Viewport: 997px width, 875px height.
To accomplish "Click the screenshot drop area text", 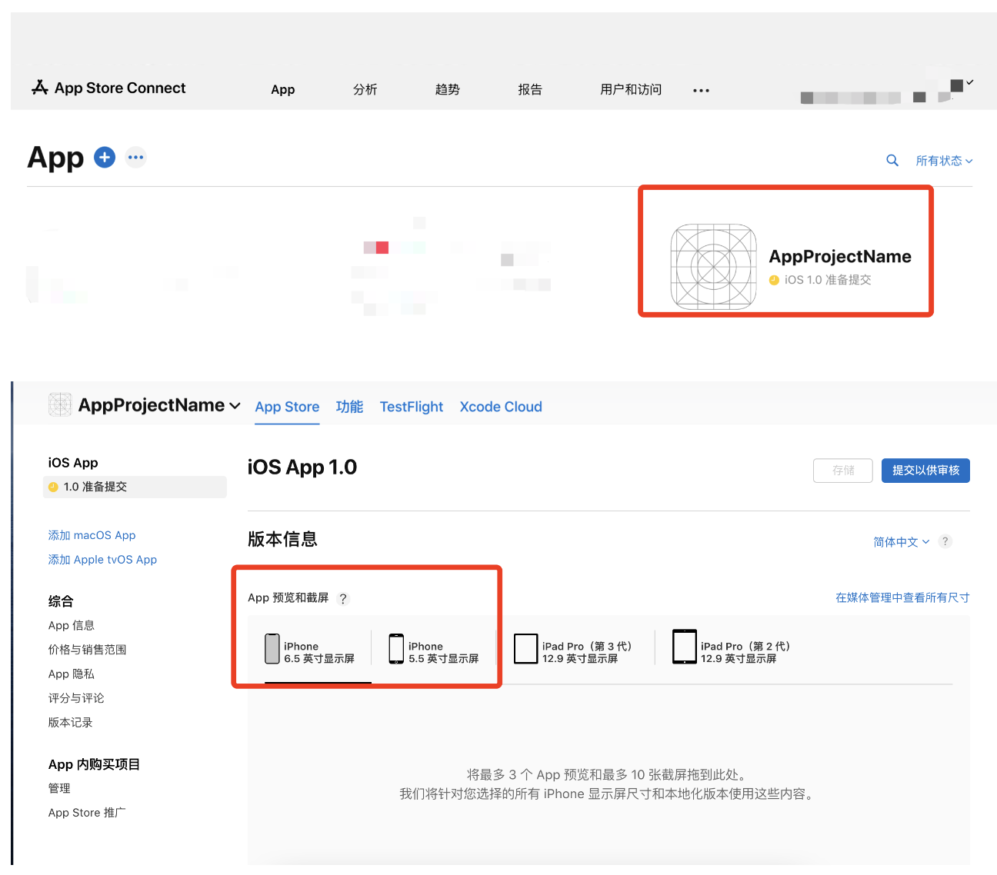I will click(x=608, y=784).
